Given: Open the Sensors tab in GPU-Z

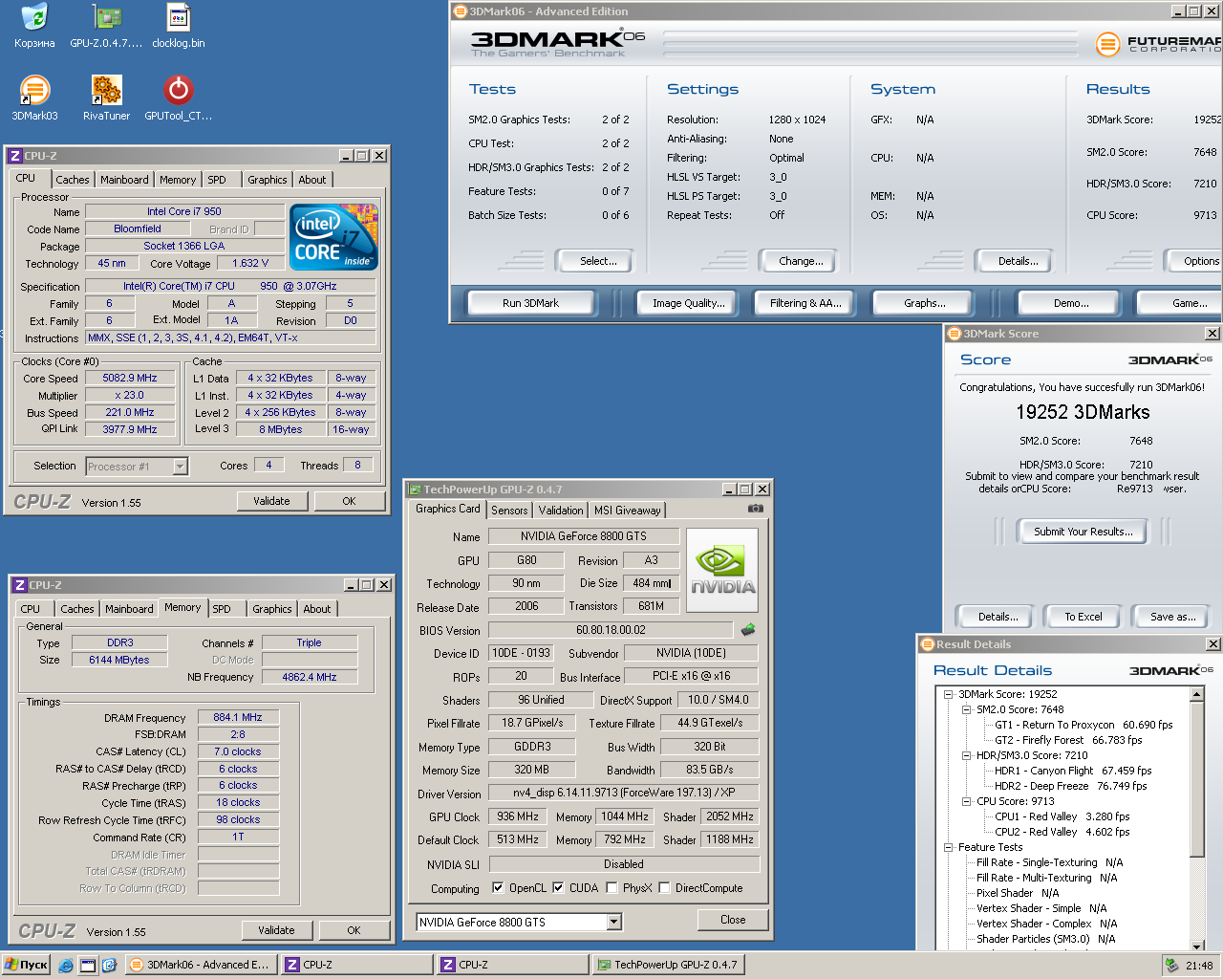Looking at the screenshot, I should (x=509, y=511).
